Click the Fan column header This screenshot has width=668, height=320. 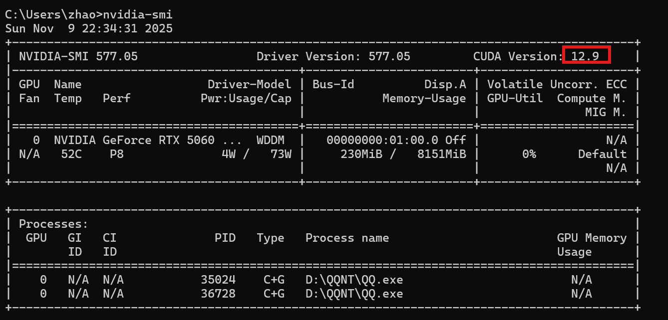29,98
